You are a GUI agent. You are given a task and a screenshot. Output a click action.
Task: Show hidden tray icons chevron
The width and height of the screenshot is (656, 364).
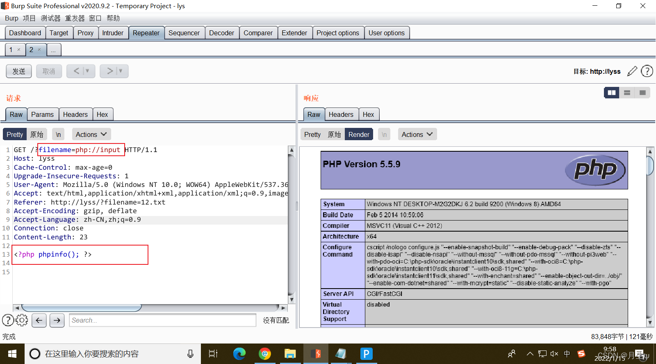pos(530,354)
